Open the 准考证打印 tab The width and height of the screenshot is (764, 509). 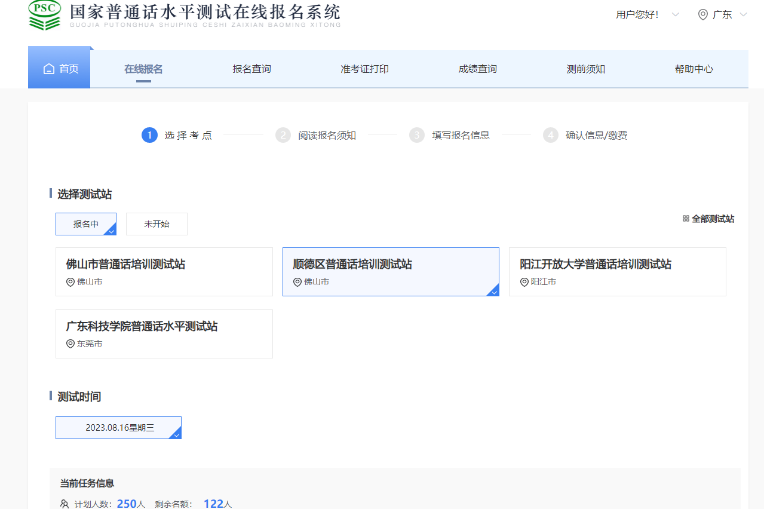[x=364, y=69]
